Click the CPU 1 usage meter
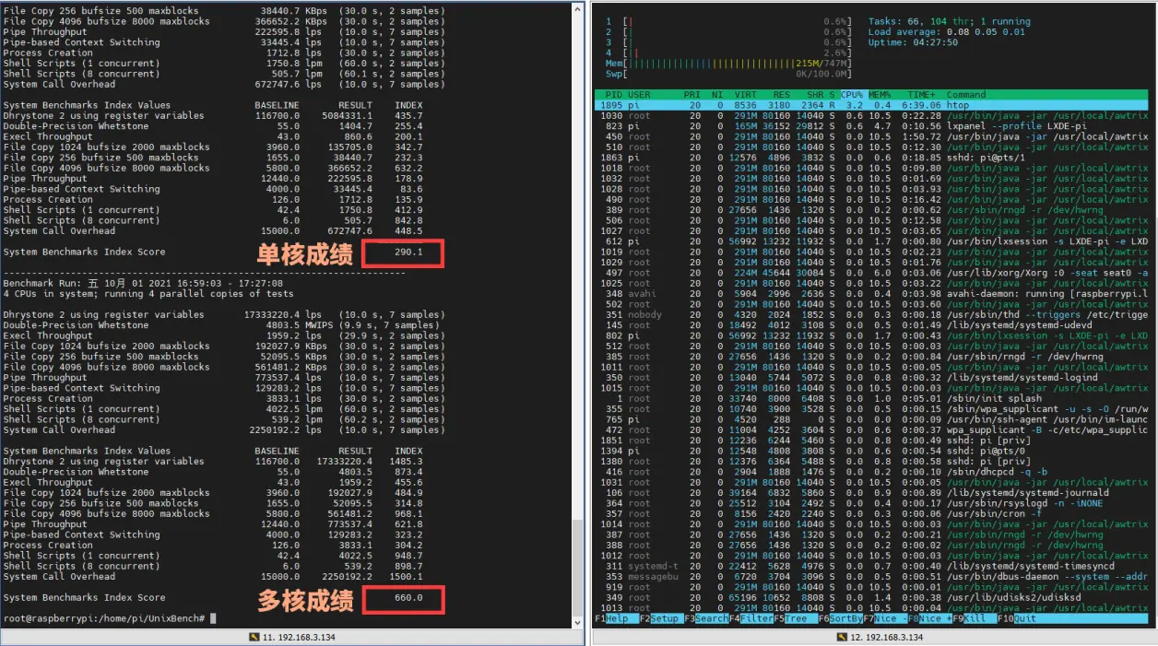 click(728, 21)
